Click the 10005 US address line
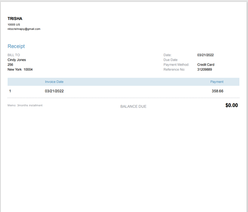Screen dimensions: 248x212 pos(14,25)
